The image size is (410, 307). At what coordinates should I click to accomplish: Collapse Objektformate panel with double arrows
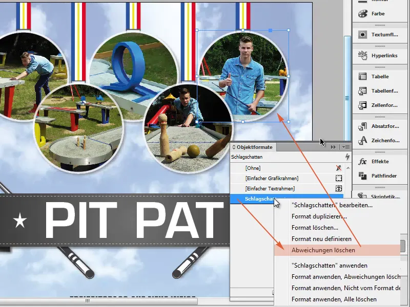333,147
